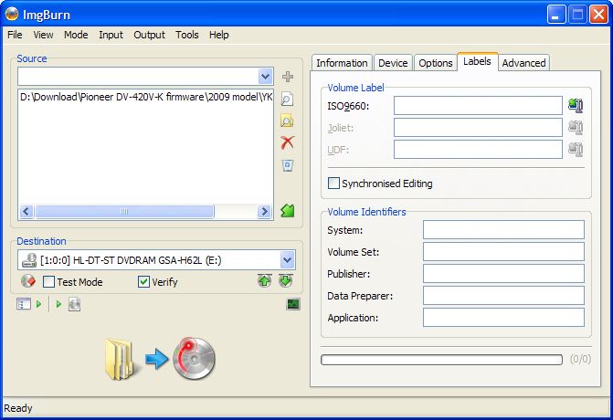The height and width of the screenshot is (420, 613).
Task: Open the View menu
Action: pyautogui.click(x=43, y=35)
